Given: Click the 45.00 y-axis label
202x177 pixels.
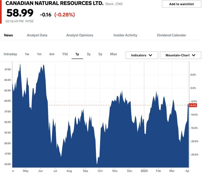Looking at the screenshot, I should click(8, 164).
